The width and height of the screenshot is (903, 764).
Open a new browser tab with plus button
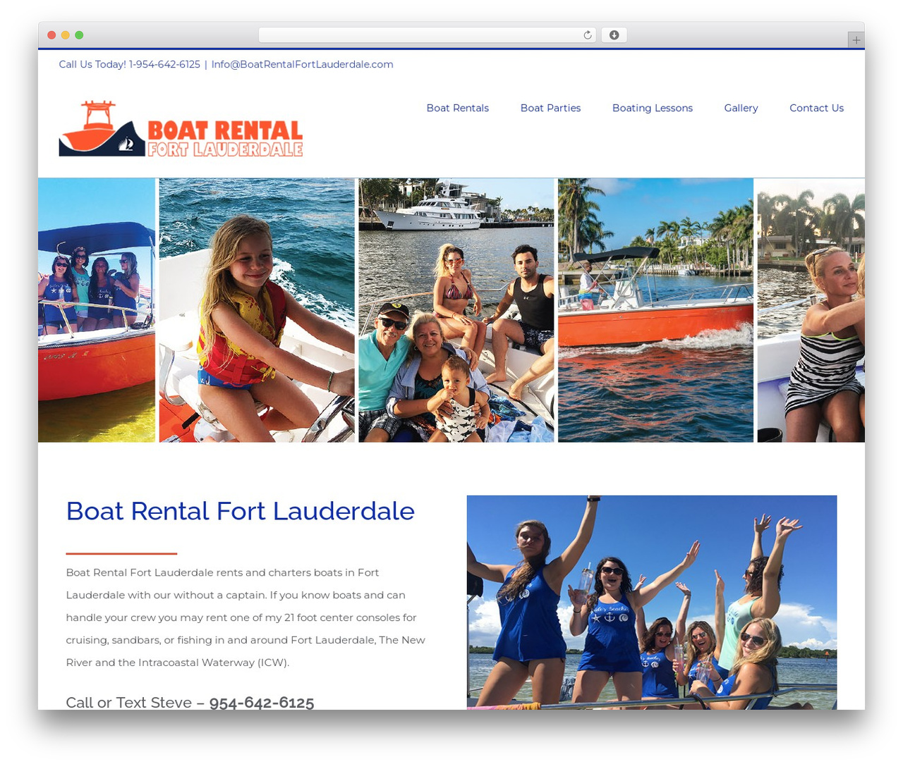[856, 40]
